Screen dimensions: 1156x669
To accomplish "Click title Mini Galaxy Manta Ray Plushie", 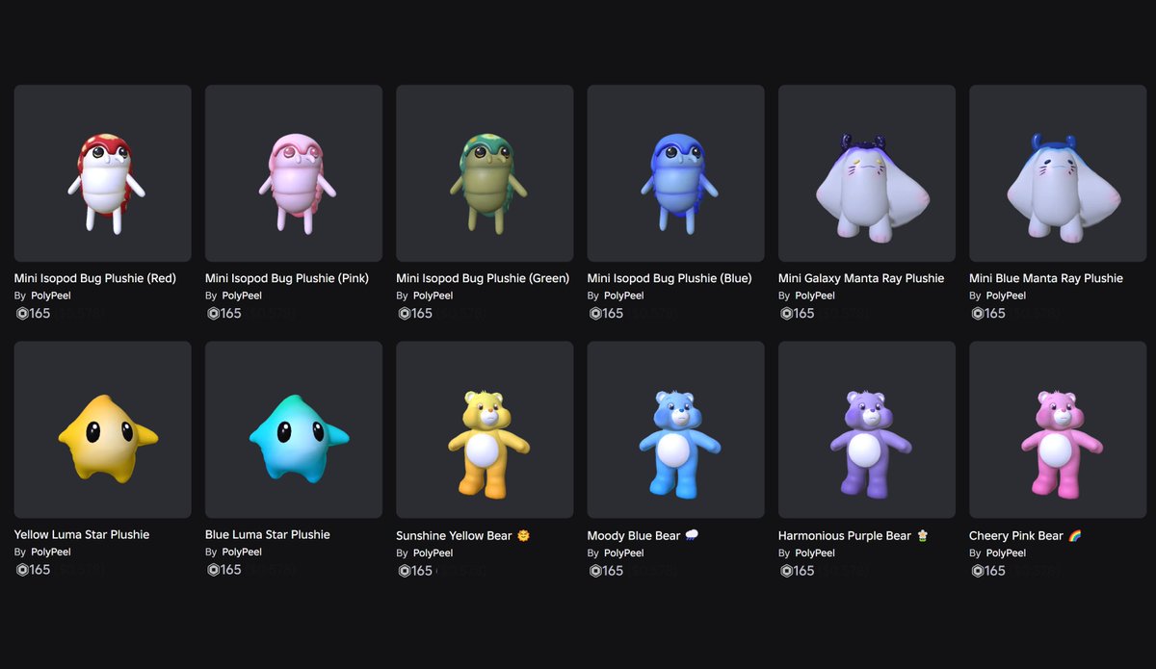I will coord(861,278).
